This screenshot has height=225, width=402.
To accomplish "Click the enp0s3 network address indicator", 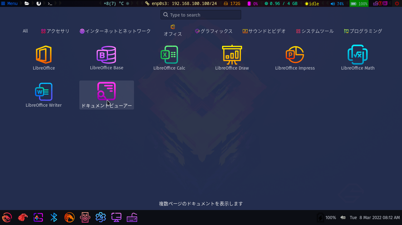I will (181, 3).
